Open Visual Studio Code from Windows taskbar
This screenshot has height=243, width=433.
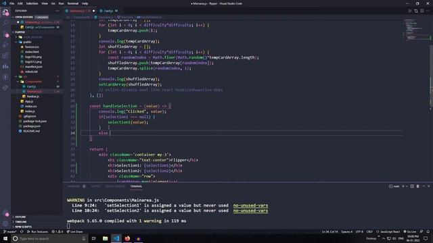[x=116, y=238]
